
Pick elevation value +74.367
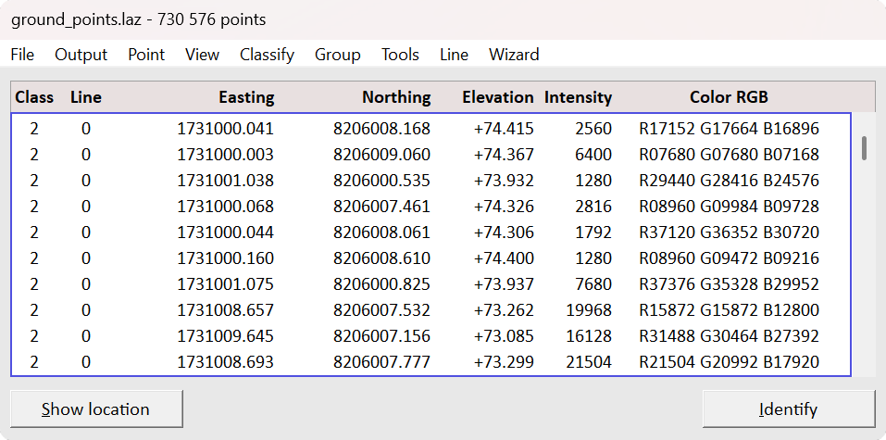point(504,155)
